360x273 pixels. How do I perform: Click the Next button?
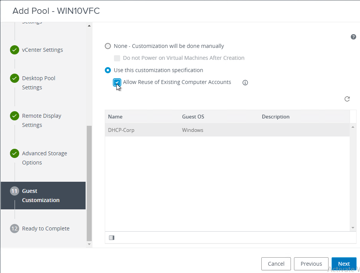click(x=343, y=264)
